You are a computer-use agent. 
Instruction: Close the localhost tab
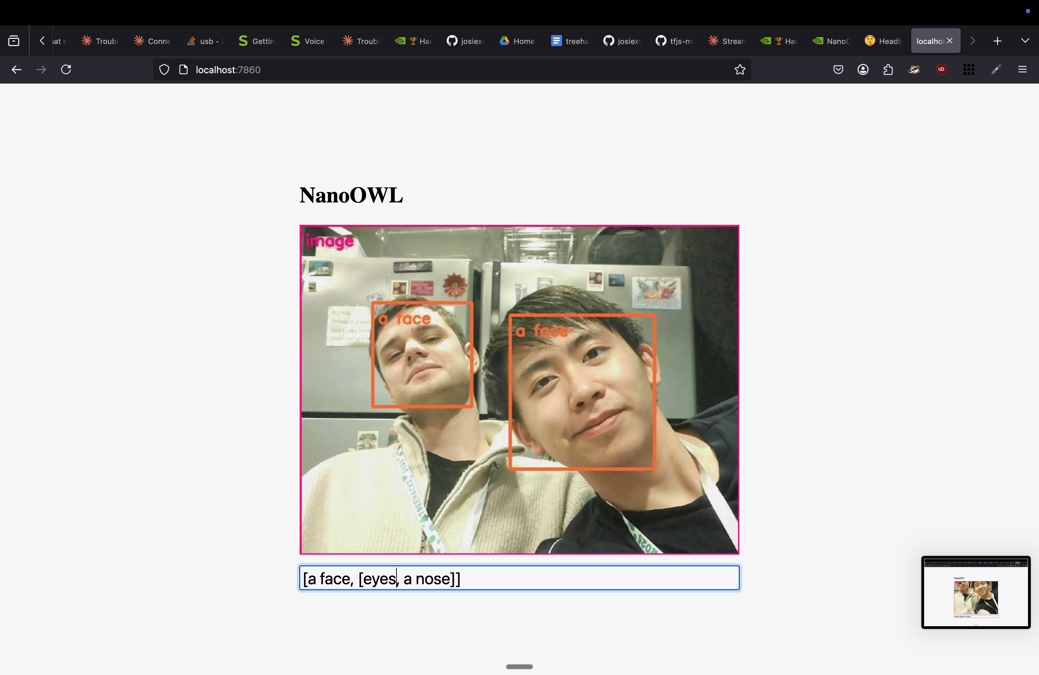click(x=950, y=41)
